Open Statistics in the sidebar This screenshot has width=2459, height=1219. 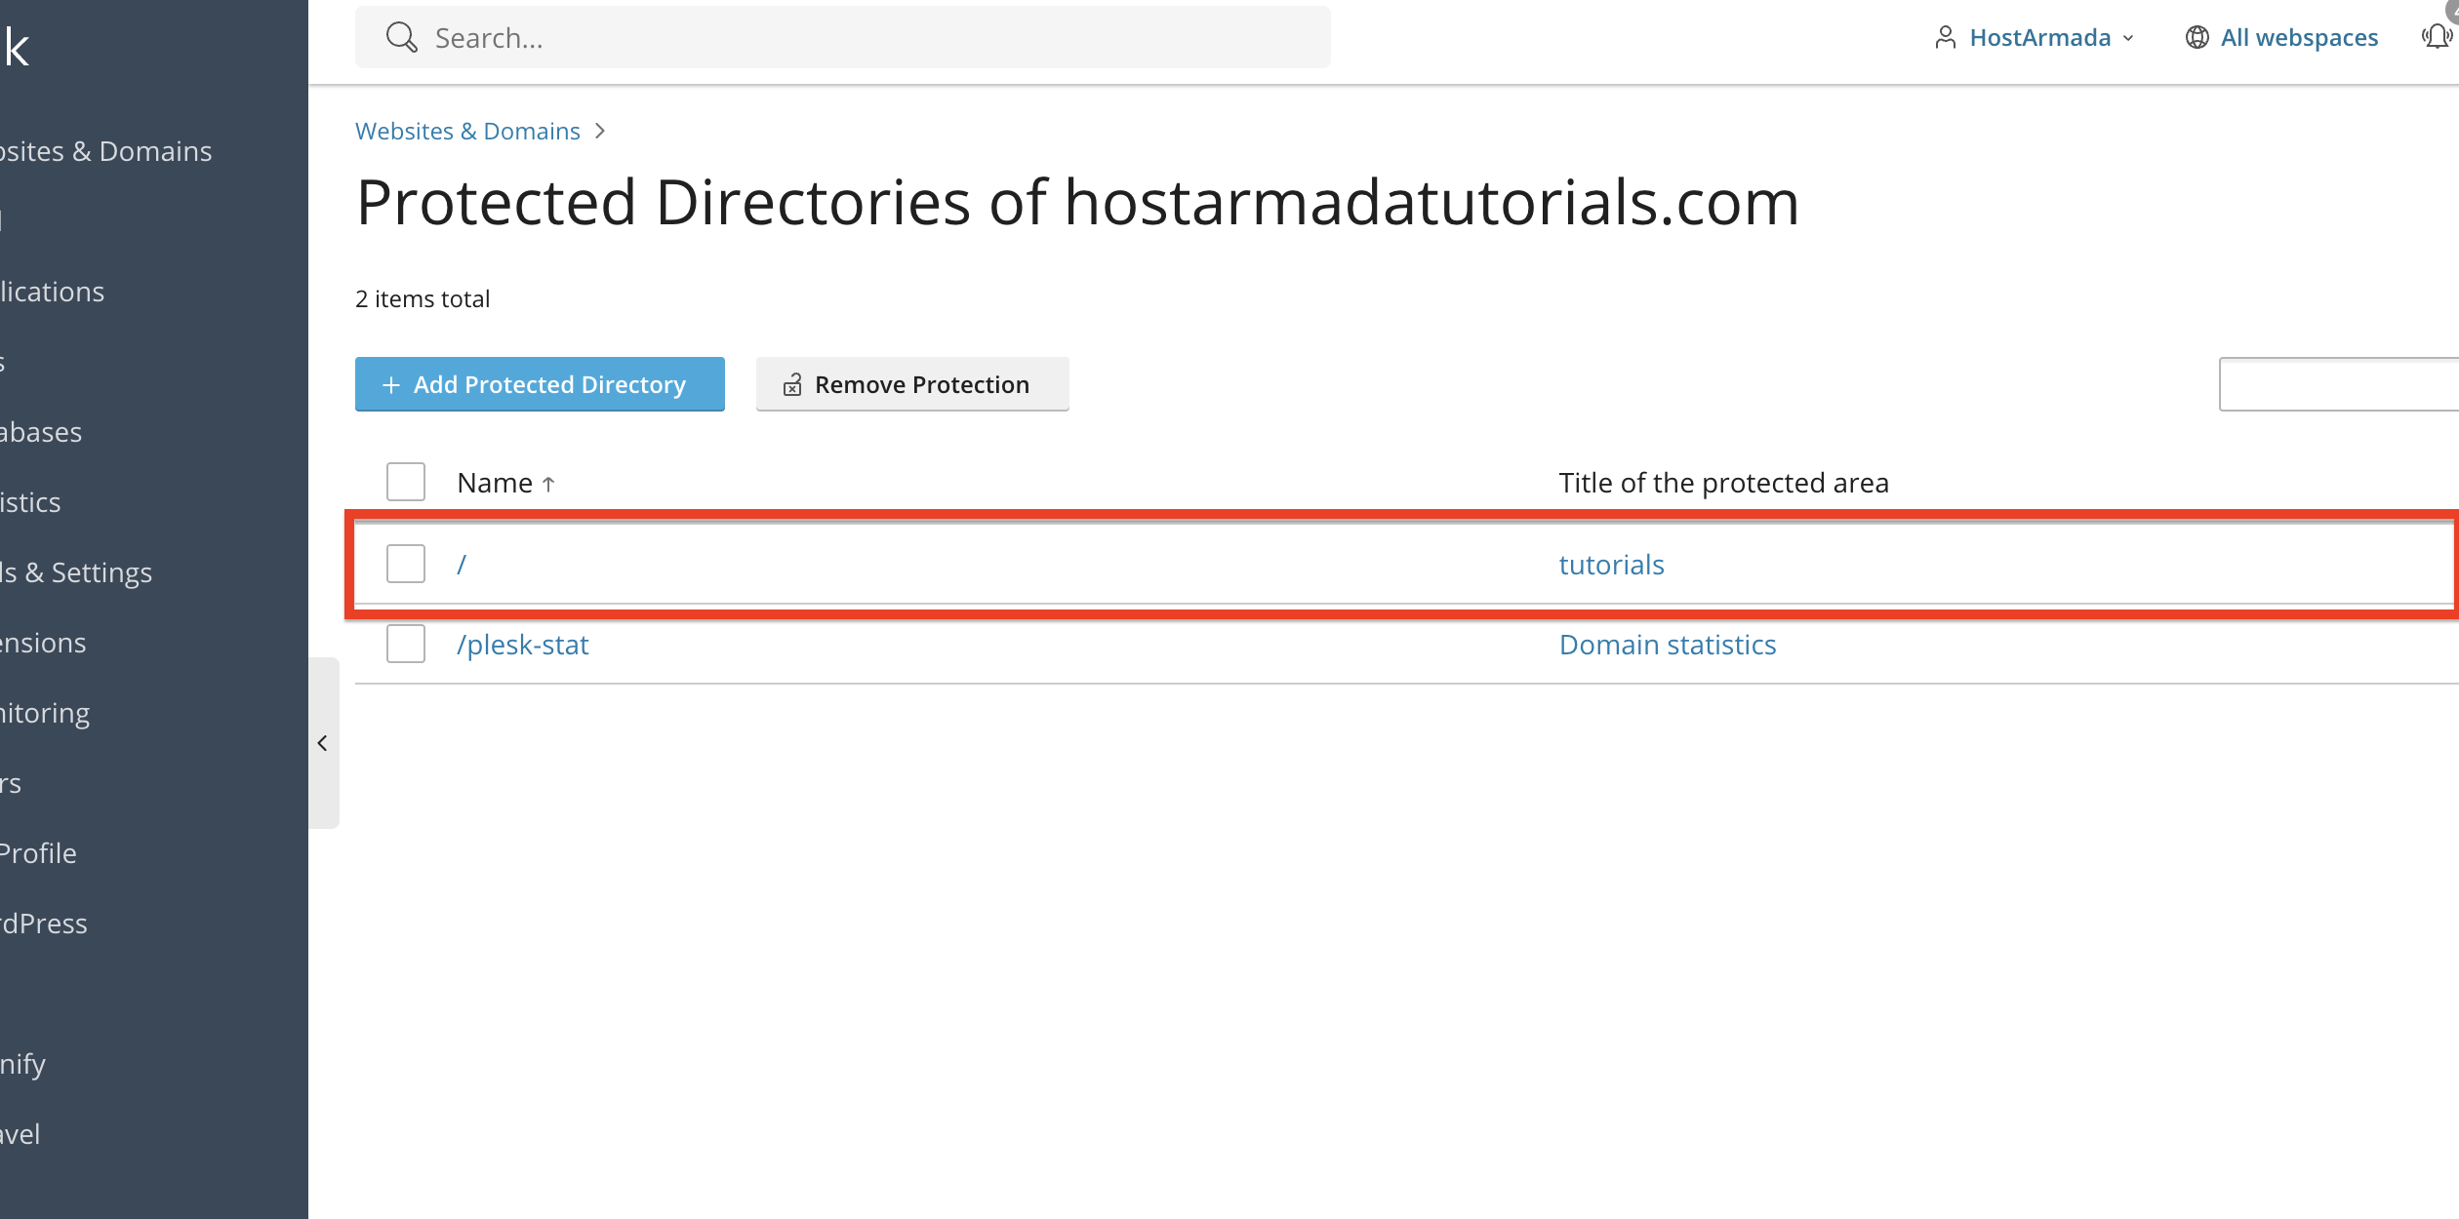pyautogui.click(x=30, y=502)
